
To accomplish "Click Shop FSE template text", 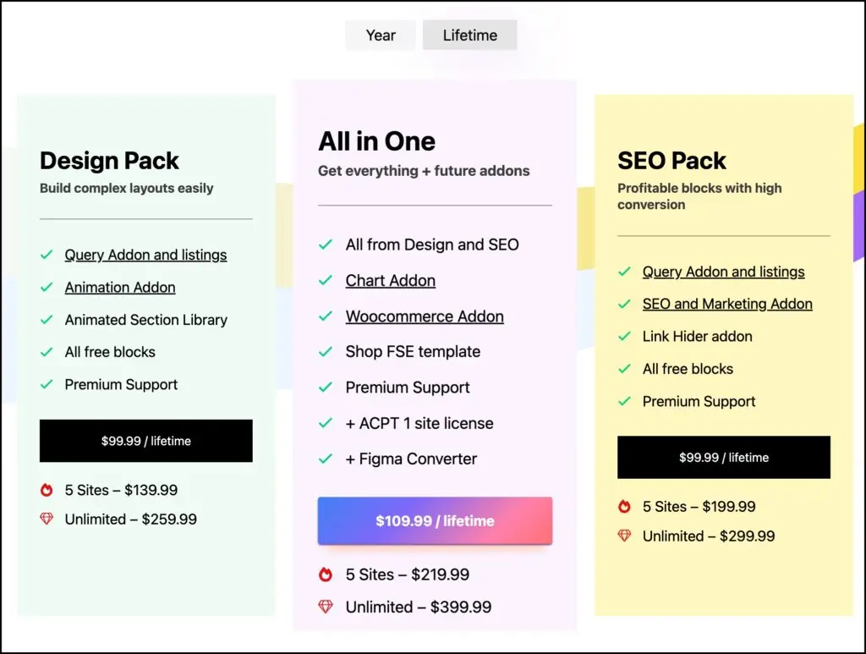I will click(413, 352).
